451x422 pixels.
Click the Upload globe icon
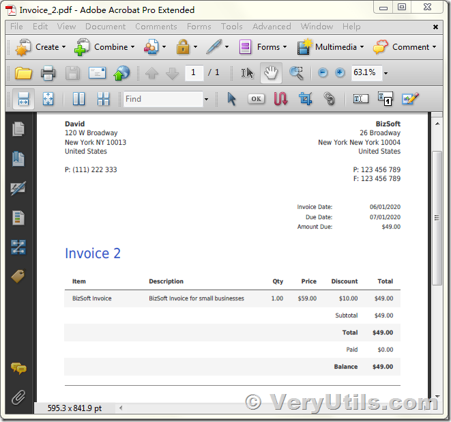pos(121,73)
